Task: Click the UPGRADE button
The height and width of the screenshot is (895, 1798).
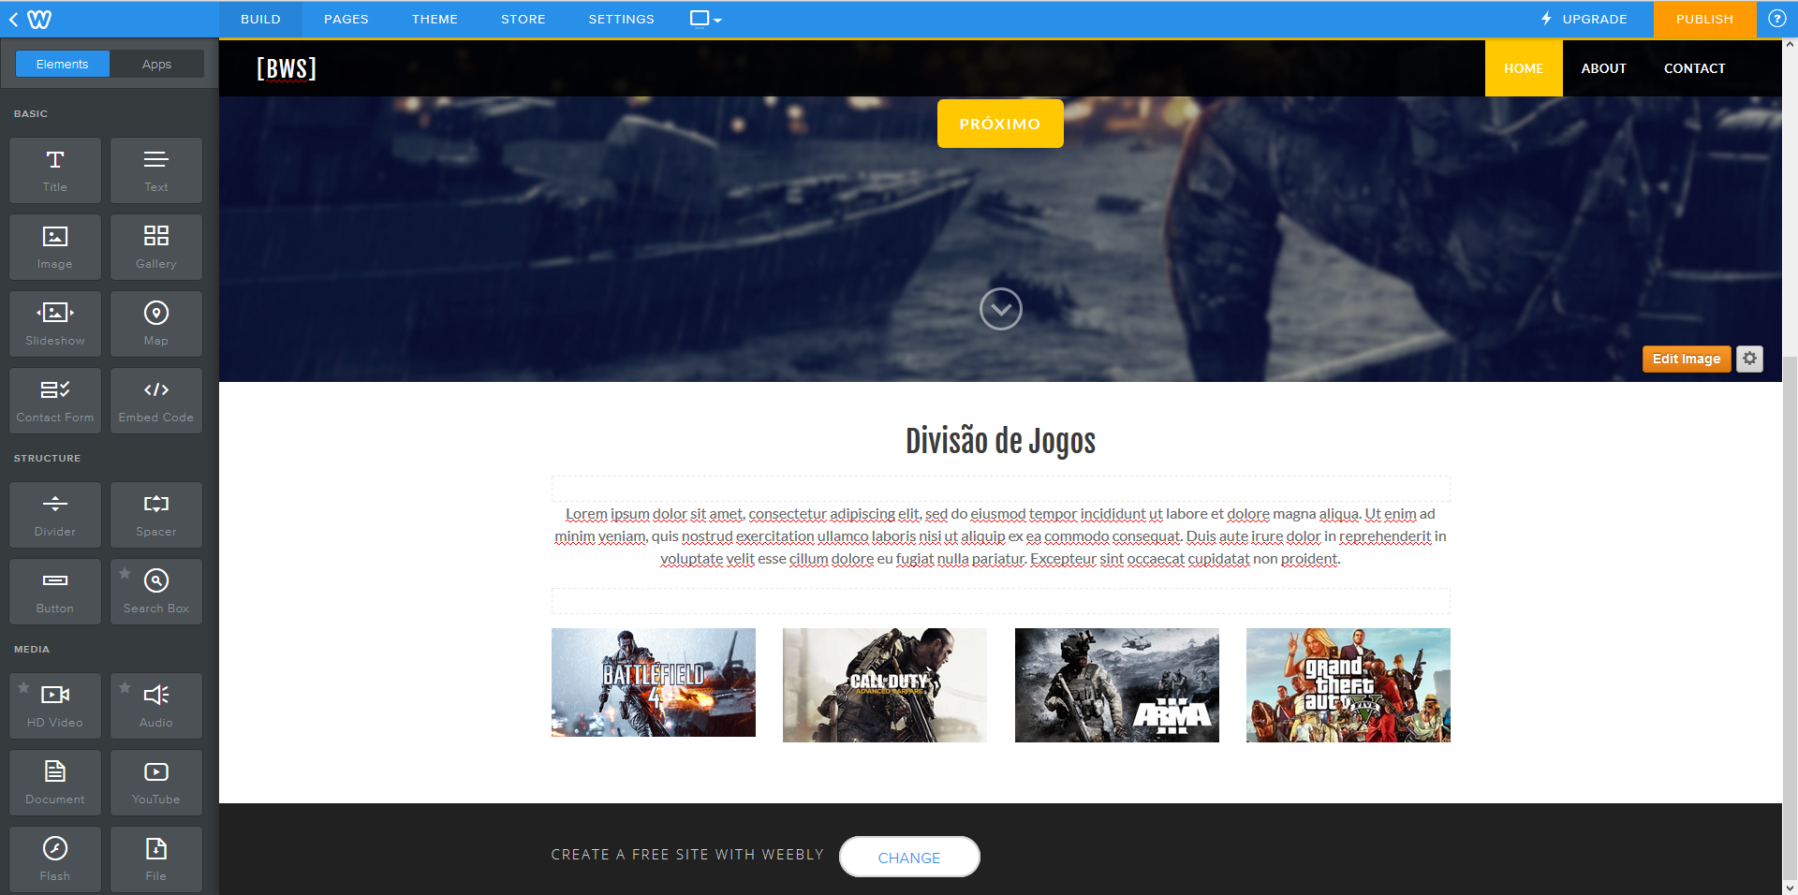Action: (1584, 19)
